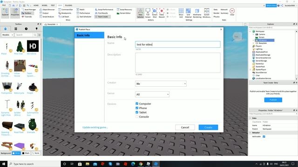The image size is (298, 167).
Task: Click Create button in Publish Place dialog
Action: (208, 128)
